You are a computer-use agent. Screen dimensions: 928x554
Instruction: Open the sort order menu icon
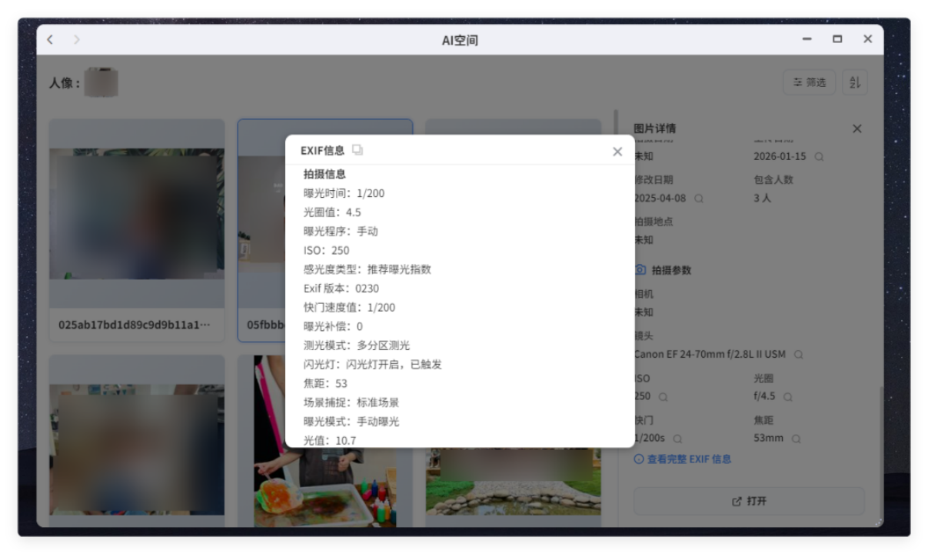854,82
